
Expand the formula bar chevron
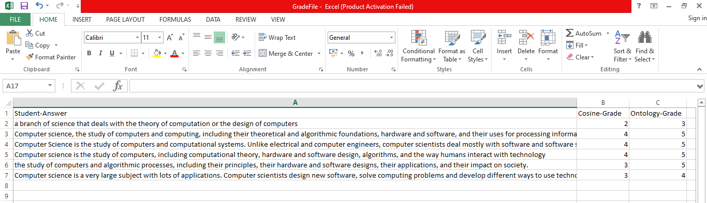point(700,86)
